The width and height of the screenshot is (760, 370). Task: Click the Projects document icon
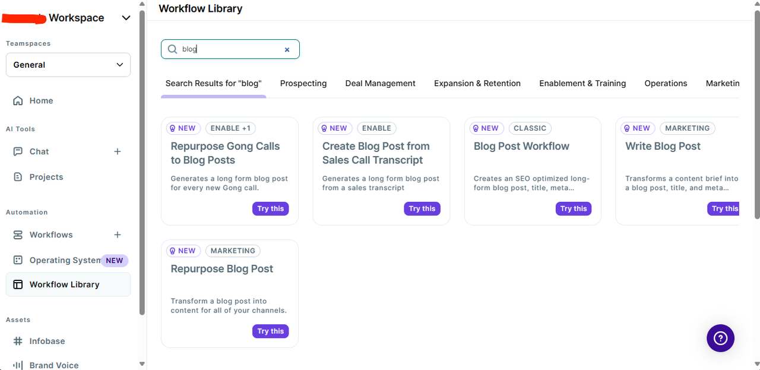[18, 177]
